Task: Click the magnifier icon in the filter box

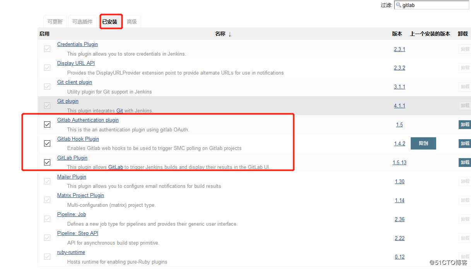Action: pyautogui.click(x=398, y=5)
